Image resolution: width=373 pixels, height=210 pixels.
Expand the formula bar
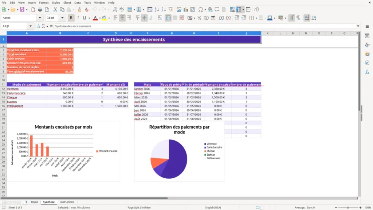358,26
